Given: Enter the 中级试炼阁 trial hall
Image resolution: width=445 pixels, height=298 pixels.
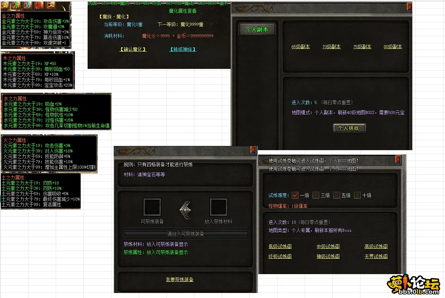Looking at the screenshot, I should [x=328, y=246].
